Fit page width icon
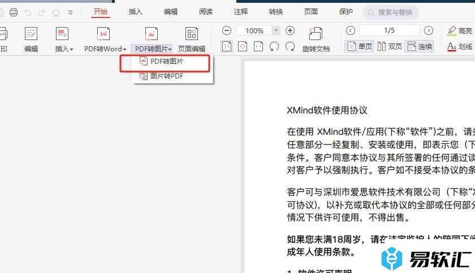Image resolution: width=475 pixels, height=273 pixels. click(258, 47)
